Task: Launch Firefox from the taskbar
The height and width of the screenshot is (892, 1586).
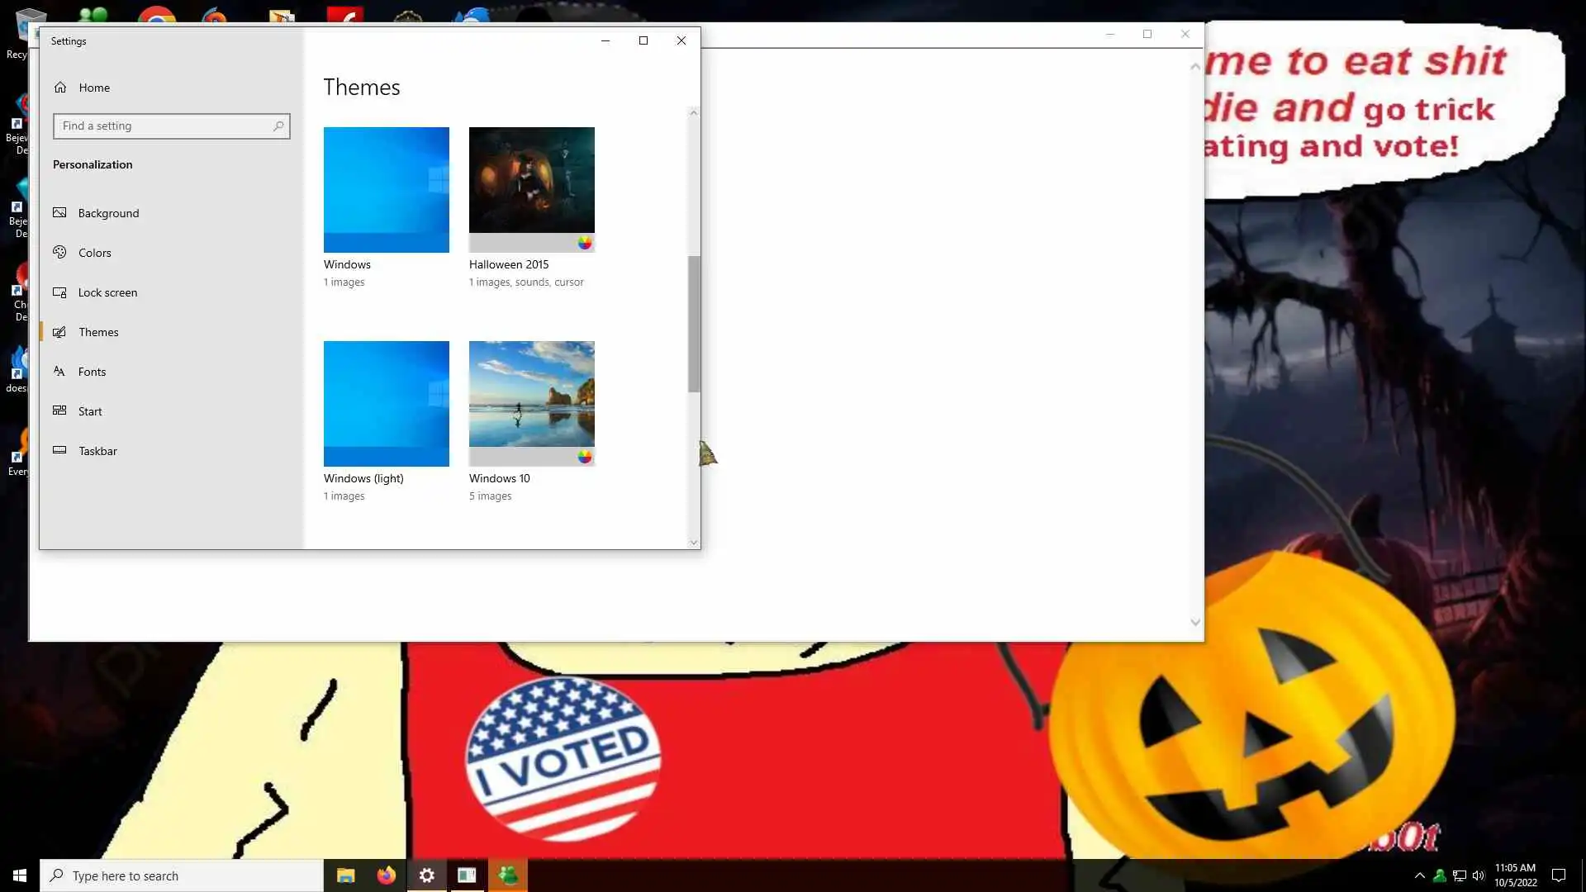Action: click(x=386, y=875)
